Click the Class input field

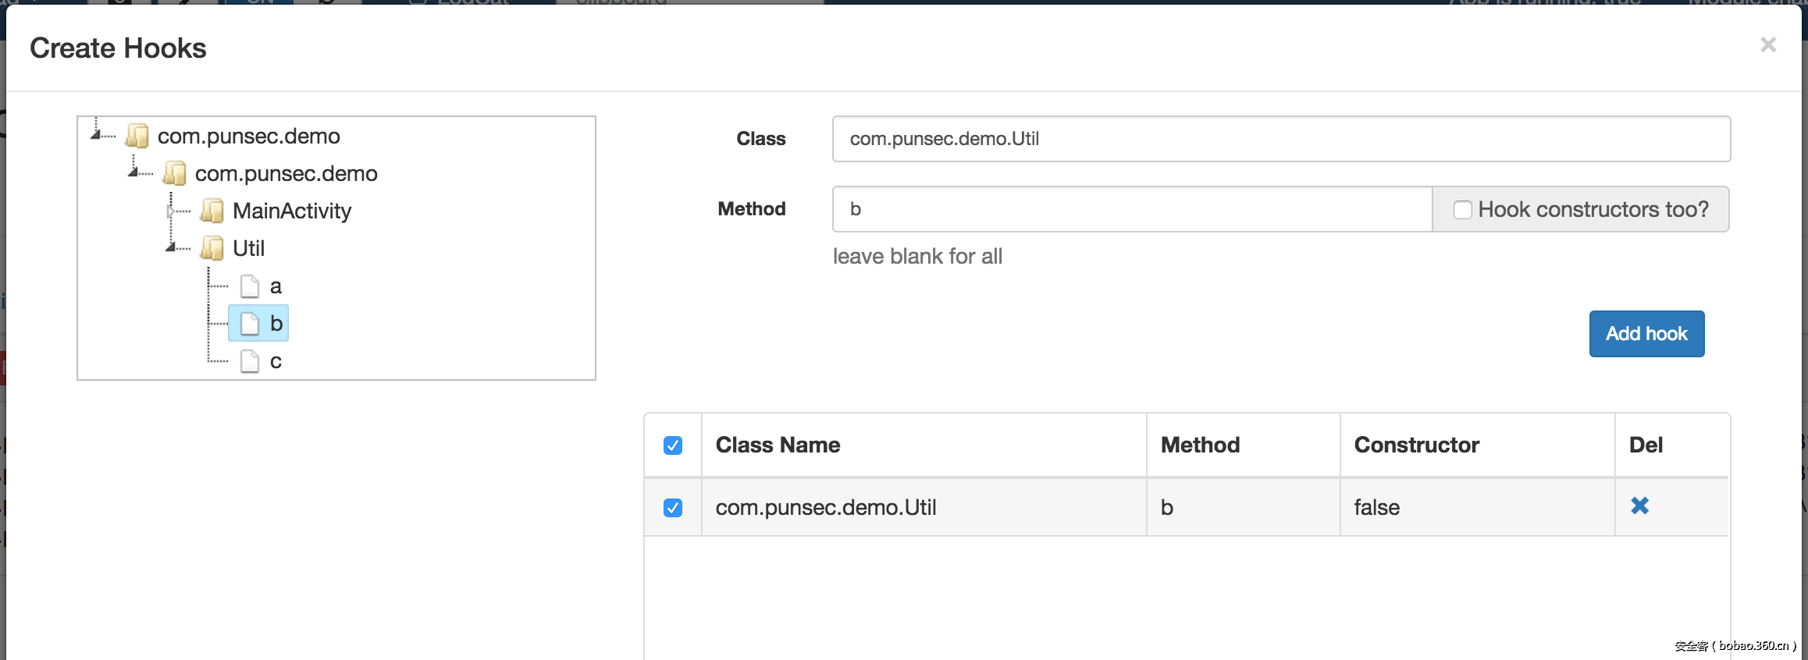(x=1280, y=139)
